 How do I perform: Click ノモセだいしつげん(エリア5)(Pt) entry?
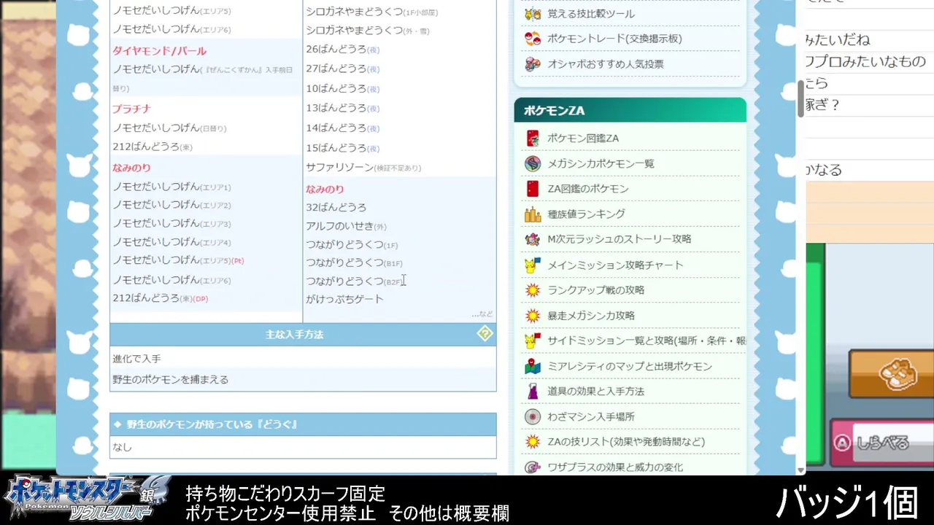(178, 260)
